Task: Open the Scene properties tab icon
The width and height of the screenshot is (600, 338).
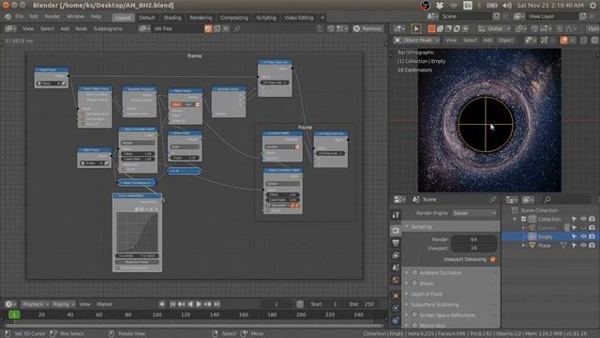Action: 396,268
